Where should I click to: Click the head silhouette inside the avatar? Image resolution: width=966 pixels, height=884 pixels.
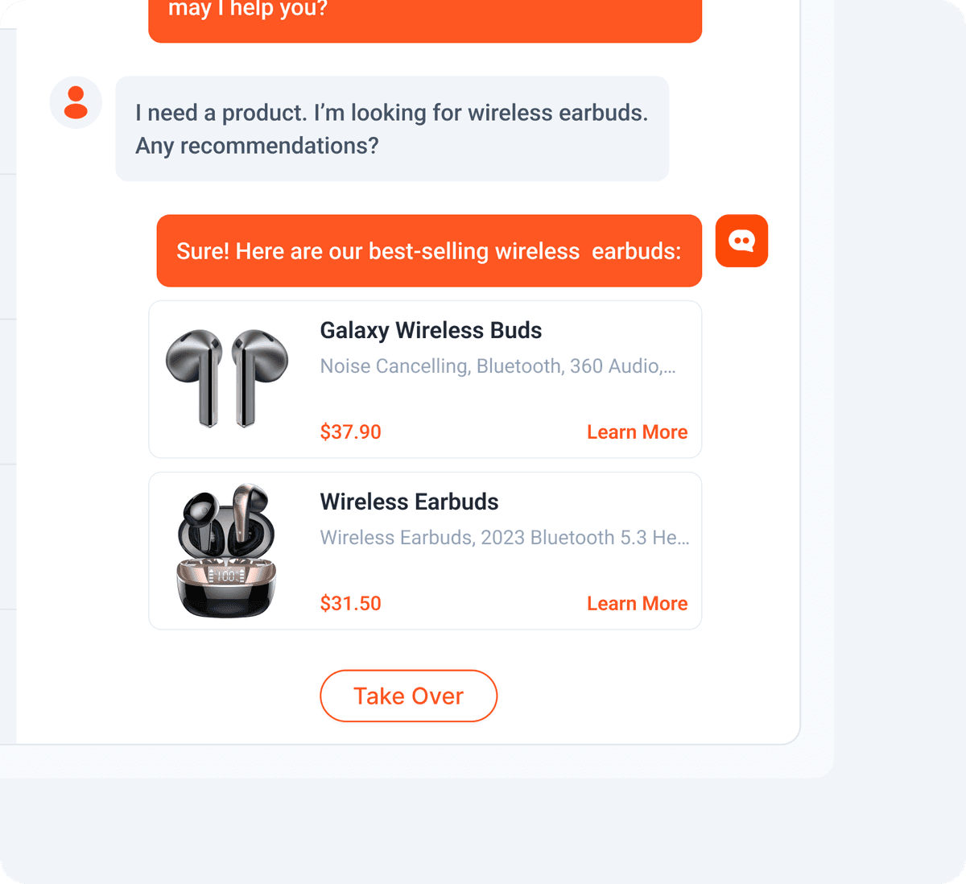(x=76, y=102)
